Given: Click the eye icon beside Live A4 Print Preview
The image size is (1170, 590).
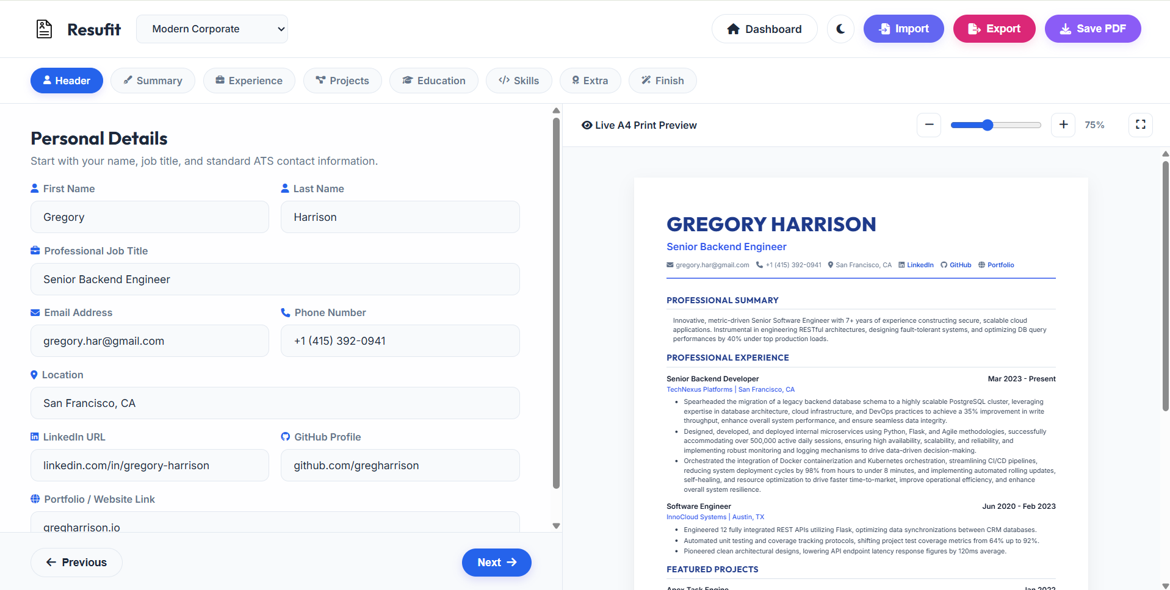Looking at the screenshot, I should 587,125.
